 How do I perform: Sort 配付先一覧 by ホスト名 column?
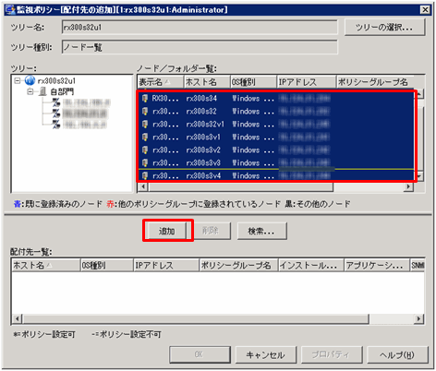tap(45, 265)
